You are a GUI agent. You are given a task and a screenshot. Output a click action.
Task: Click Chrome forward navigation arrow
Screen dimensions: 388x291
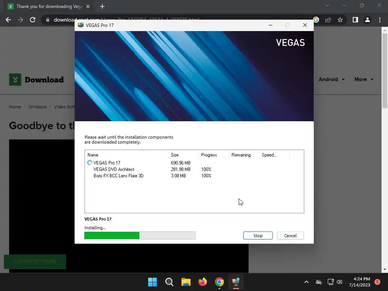click(20, 20)
